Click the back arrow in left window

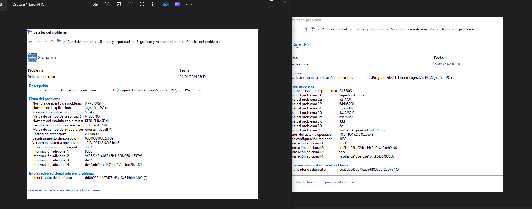(x=30, y=42)
